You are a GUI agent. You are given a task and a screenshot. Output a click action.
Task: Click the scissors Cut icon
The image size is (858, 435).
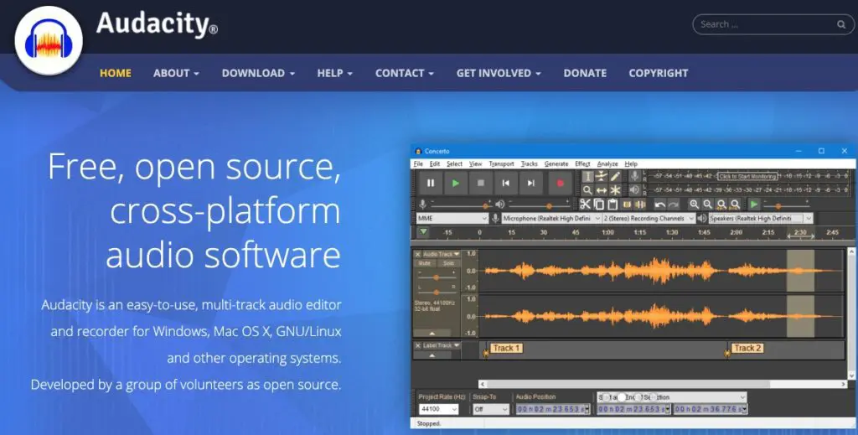586,205
